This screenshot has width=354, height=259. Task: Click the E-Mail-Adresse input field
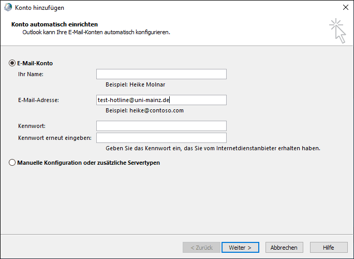161,100
